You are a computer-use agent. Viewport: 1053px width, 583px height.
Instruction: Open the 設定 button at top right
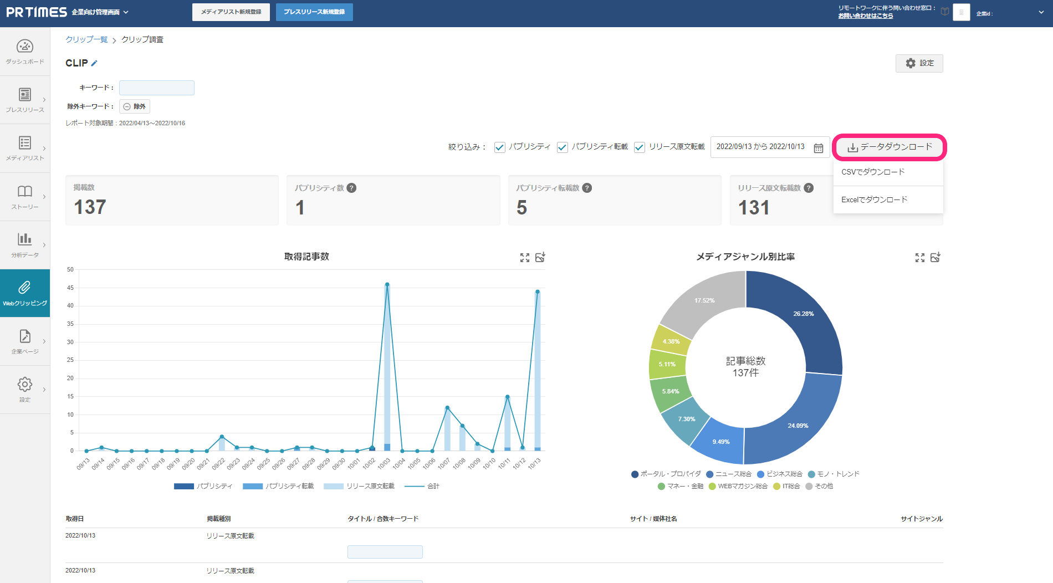919,63
